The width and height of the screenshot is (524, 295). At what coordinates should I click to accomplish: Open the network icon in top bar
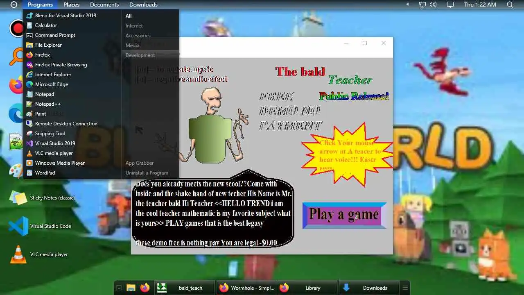click(x=422, y=5)
